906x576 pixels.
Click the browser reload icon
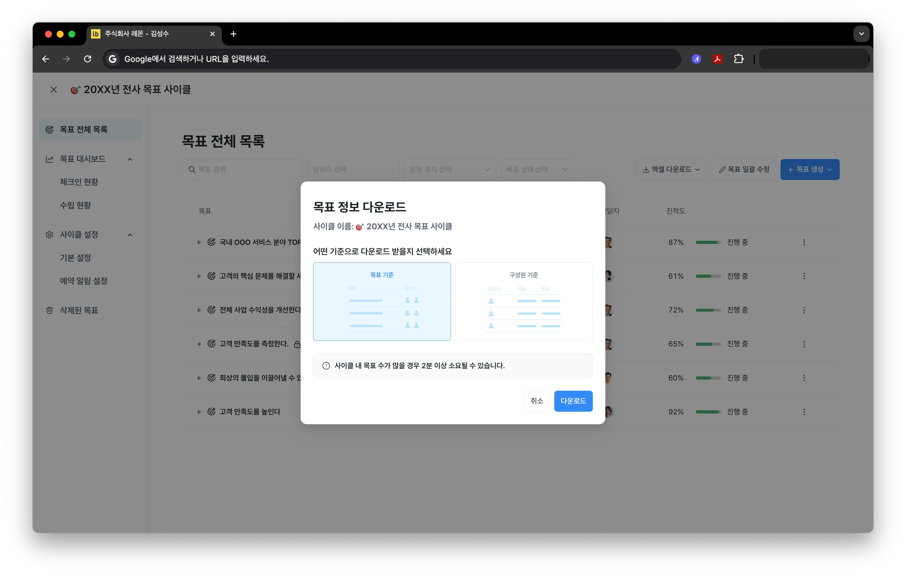pos(88,59)
